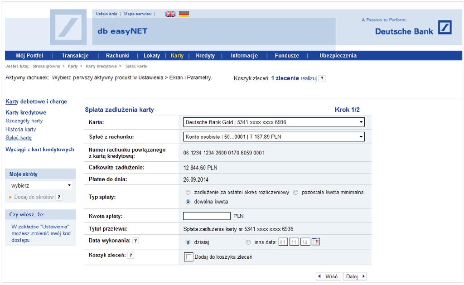Open help icon next to Koszyk zleceń realizuj

(322, 78)
